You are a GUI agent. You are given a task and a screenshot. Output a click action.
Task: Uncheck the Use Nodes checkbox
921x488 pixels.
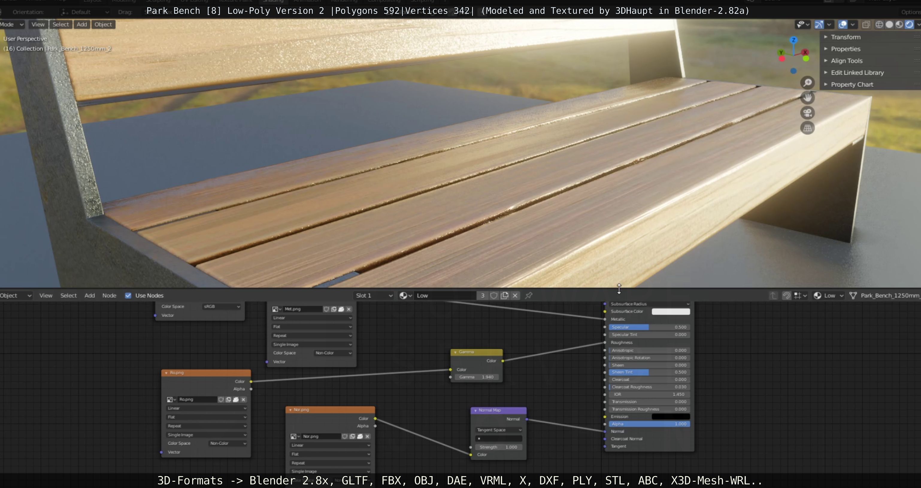click(x=128, y=295)
